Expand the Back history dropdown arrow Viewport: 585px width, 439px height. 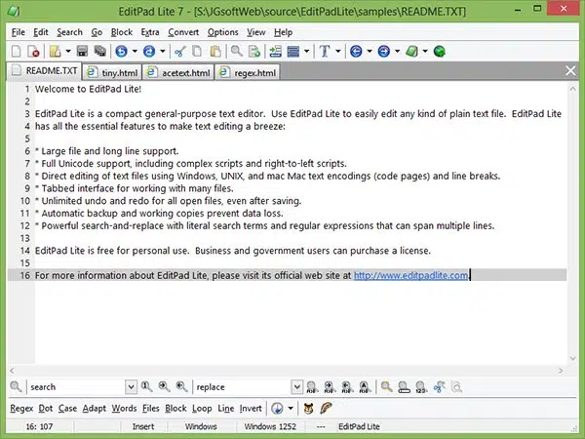370,51
